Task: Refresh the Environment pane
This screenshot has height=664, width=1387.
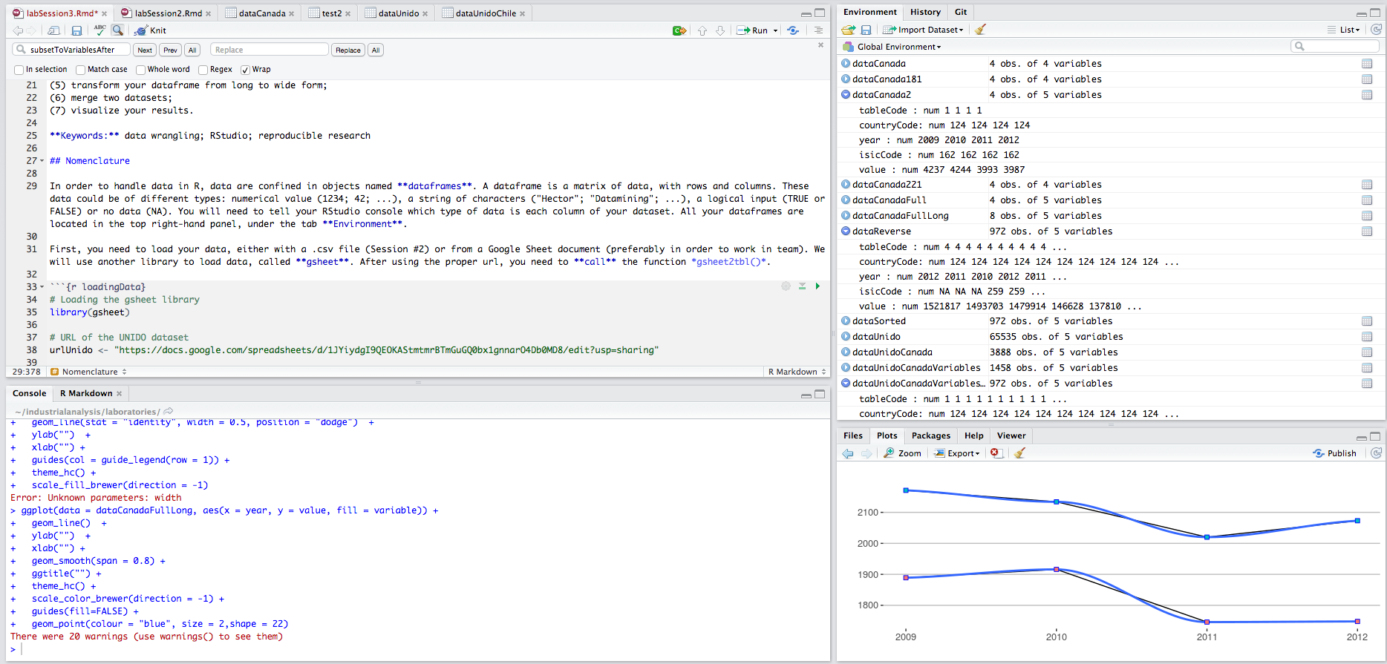Action: point(1376,30)
